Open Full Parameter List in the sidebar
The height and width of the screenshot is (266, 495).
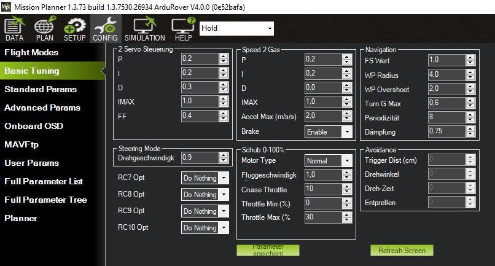(52, 181)
